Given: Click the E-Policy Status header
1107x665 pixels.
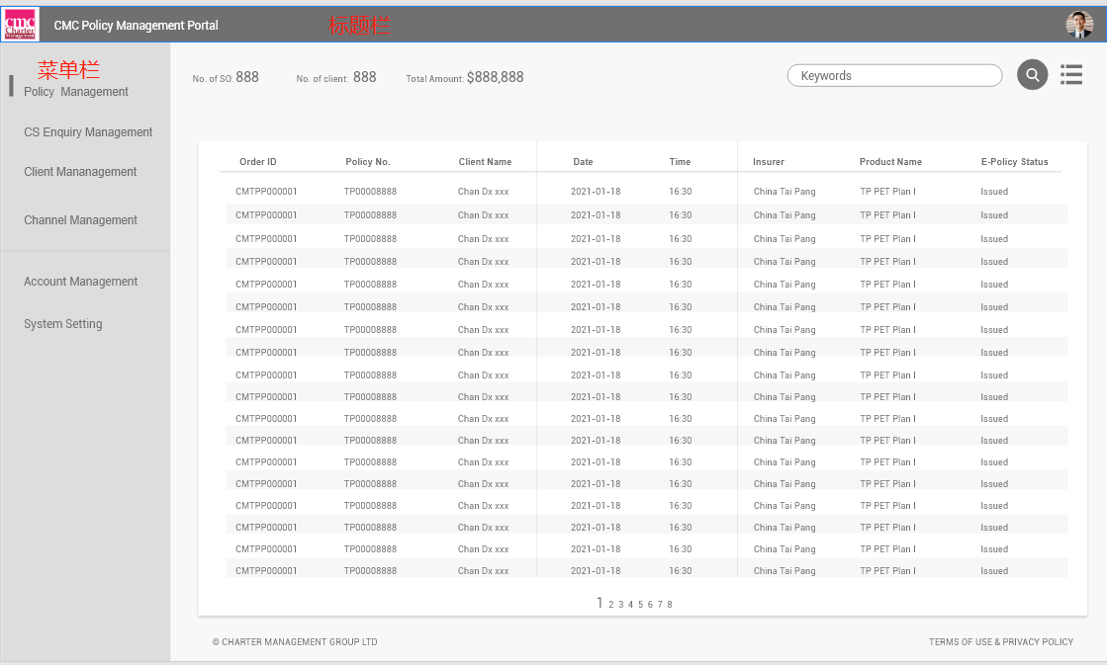Looking at the screenshot, I should point(1015,161).
